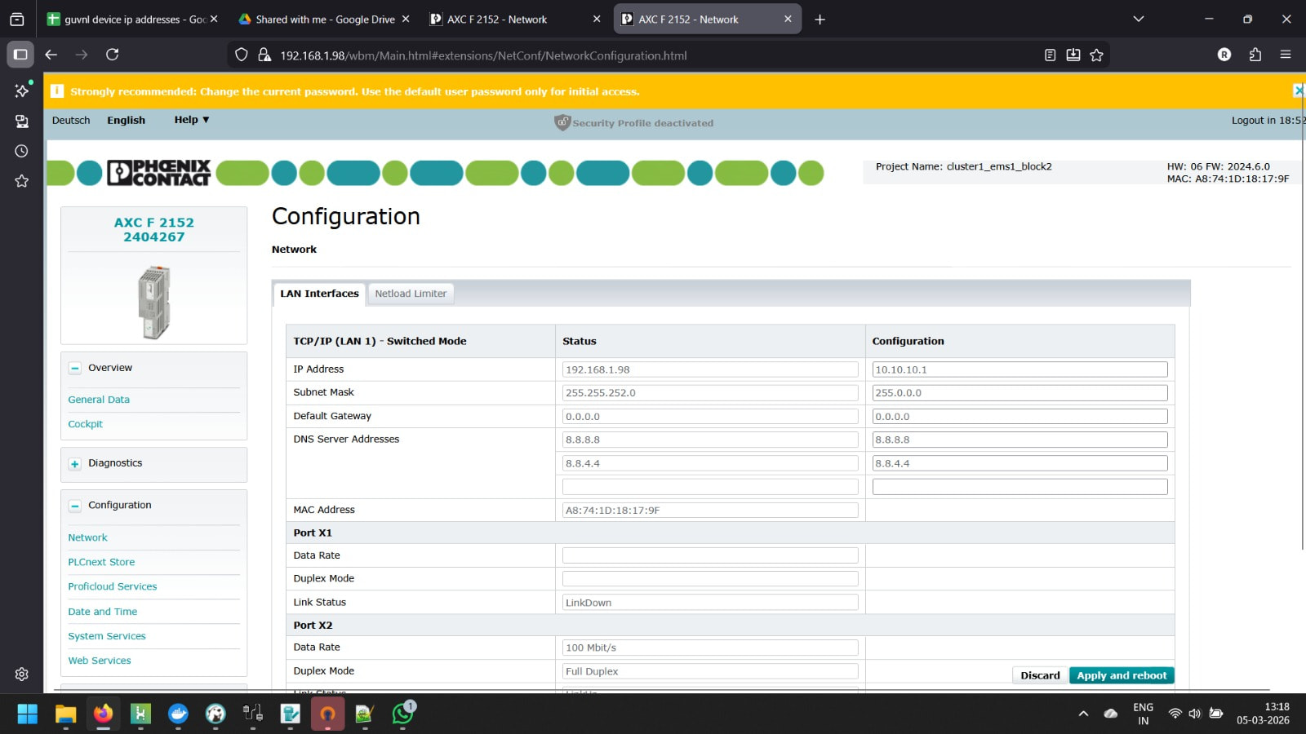Discard the network configuration changes
The width and height of the screenshot is (1306, 734).
[1039, 675]
